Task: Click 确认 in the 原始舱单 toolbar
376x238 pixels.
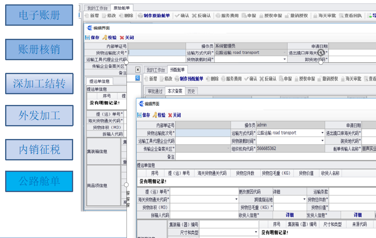Action: point(182,15)
